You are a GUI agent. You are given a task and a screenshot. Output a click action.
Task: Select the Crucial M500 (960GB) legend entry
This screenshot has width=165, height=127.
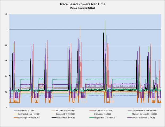63,118
